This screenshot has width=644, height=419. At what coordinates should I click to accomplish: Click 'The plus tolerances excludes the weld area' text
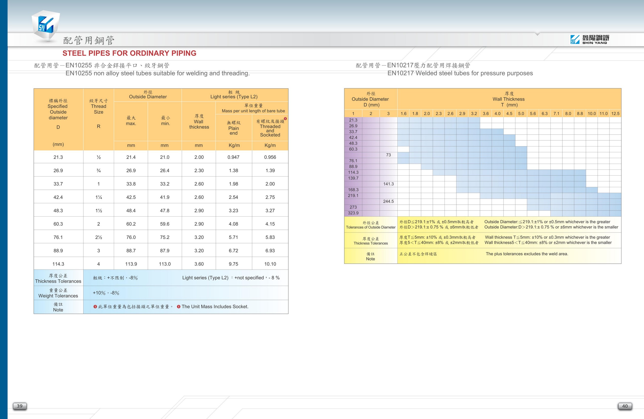click(x=527, y=254)
